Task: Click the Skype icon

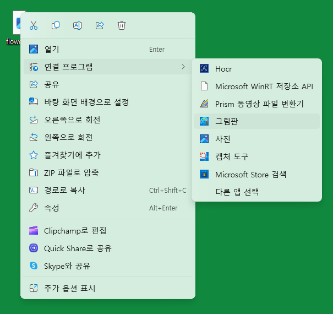Action: point(34,266)
